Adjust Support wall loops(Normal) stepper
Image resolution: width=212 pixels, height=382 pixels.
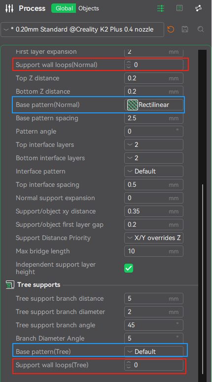pos(128,65)
